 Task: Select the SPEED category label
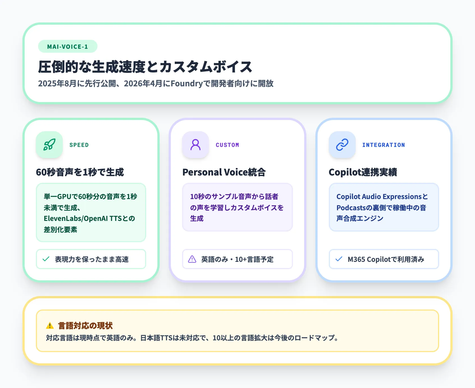pos(79,145)
